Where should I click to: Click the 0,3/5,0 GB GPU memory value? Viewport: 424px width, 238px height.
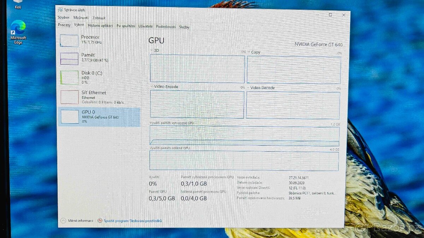162,199
